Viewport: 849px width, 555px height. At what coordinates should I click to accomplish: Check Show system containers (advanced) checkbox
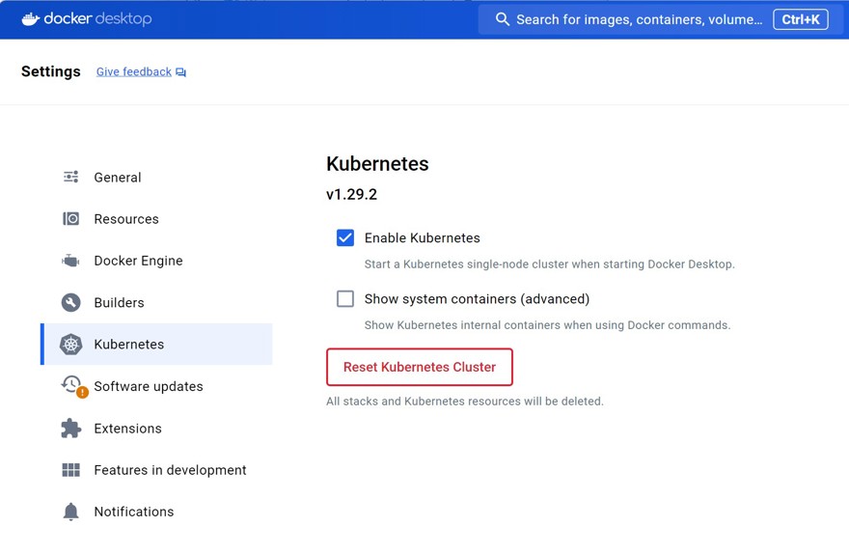click(x=345, y=299)
